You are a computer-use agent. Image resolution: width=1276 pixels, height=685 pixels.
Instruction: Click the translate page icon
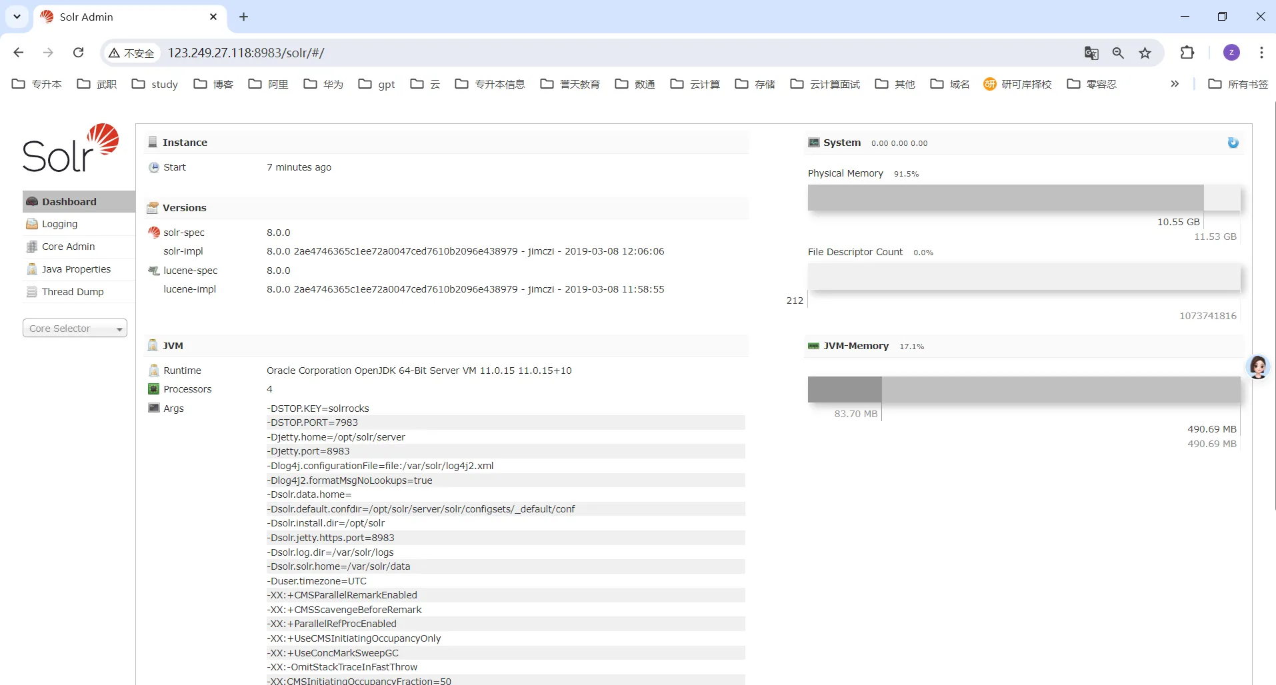tap(1091, 53)
